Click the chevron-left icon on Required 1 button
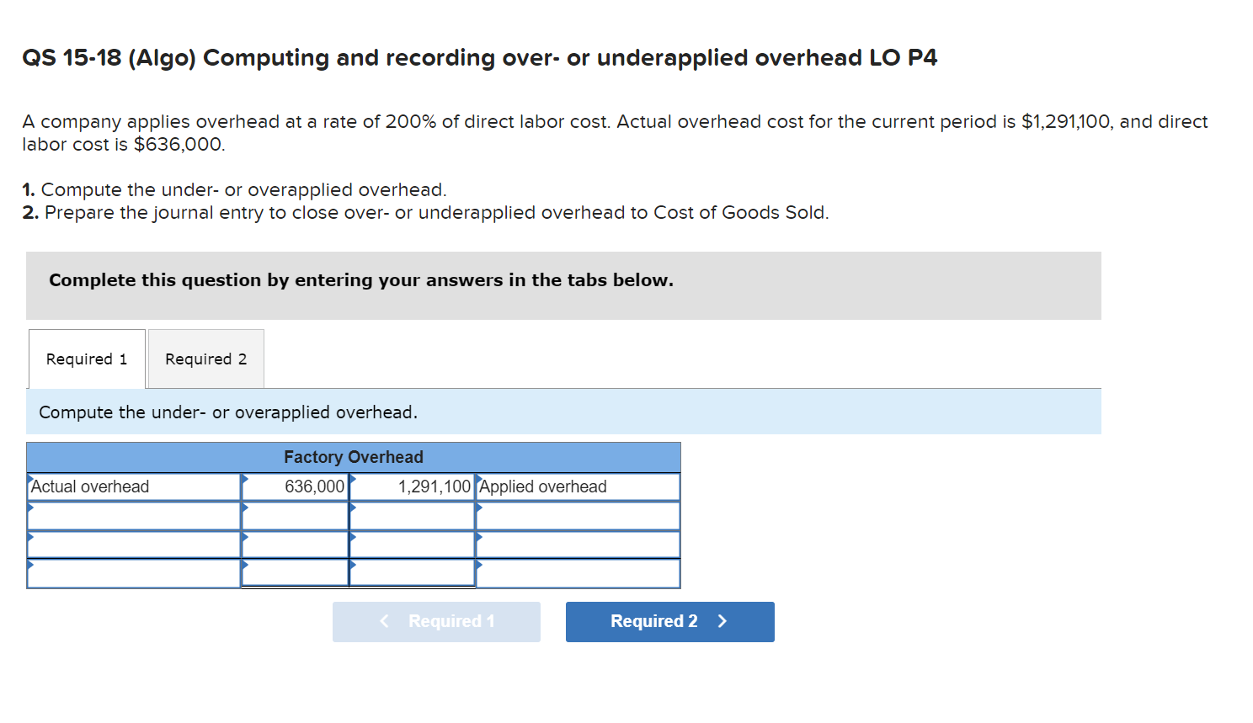 click(x=384, y=621)
